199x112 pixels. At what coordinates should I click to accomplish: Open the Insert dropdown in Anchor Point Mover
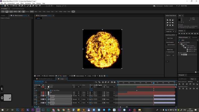tap(170, 31)
